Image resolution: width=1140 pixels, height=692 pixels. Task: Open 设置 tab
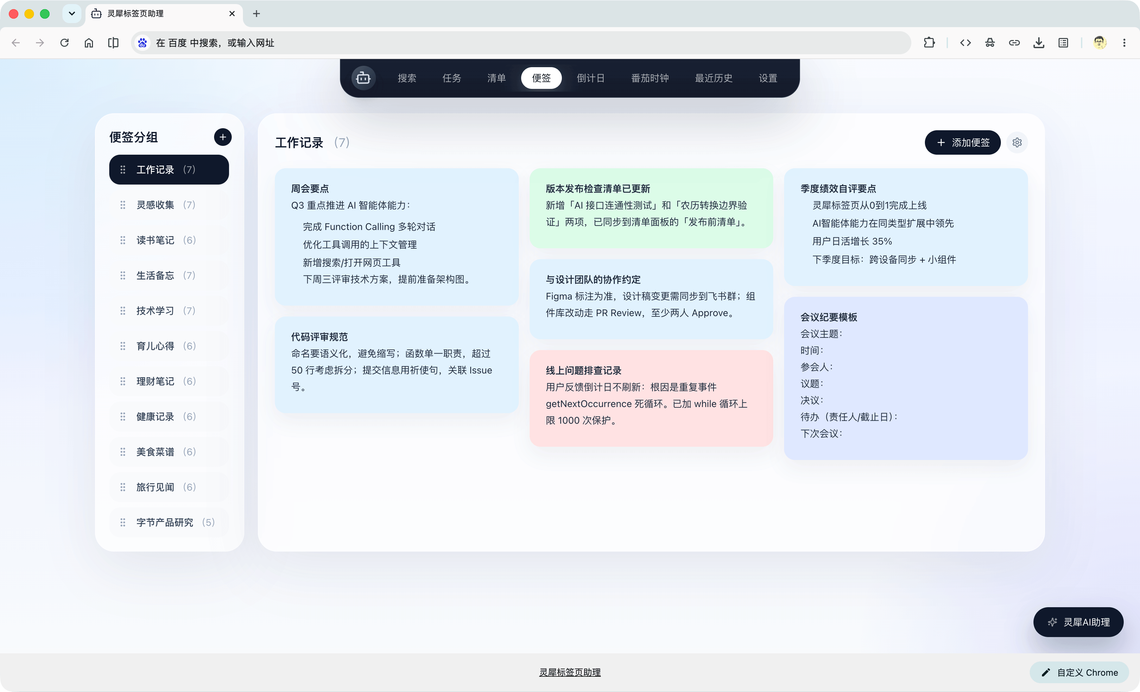point(768,78)
